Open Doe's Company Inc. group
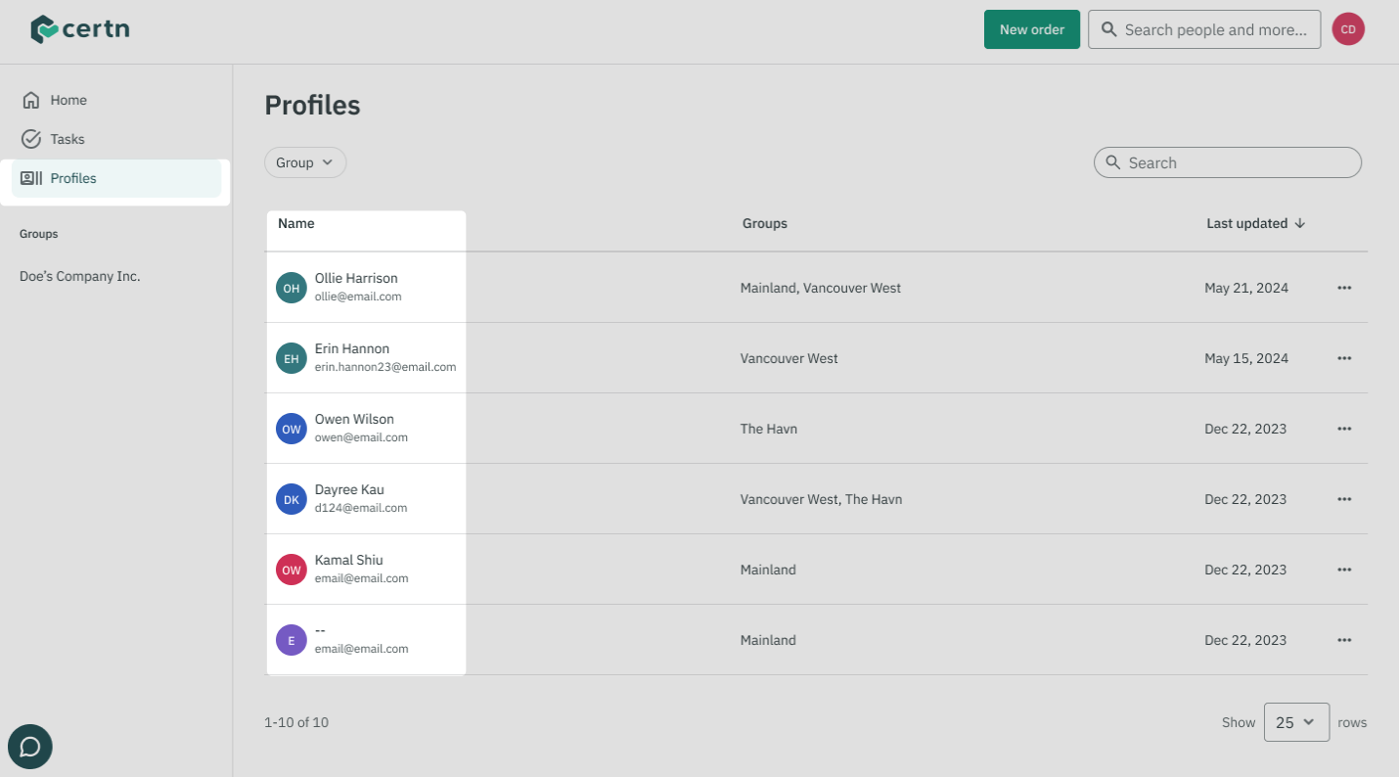 coord(78,276)
